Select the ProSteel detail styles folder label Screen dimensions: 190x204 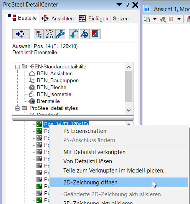coord(53,108)
